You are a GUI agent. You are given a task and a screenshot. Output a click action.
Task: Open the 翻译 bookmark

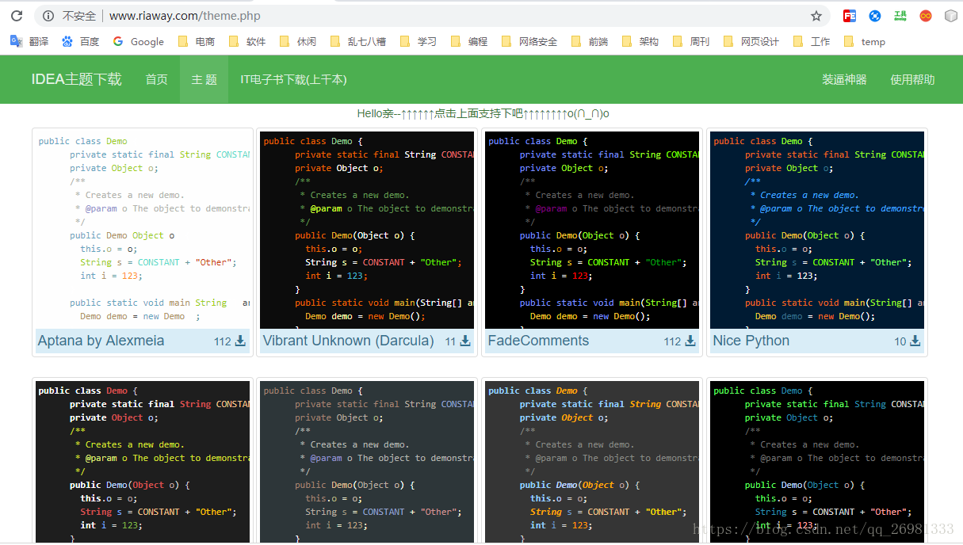[x=29, y=42]
